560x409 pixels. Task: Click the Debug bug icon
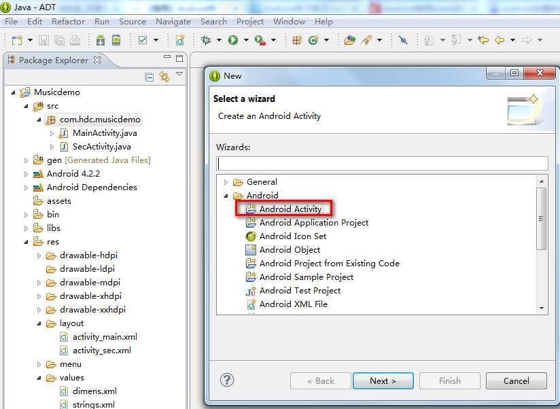point(206,40)
